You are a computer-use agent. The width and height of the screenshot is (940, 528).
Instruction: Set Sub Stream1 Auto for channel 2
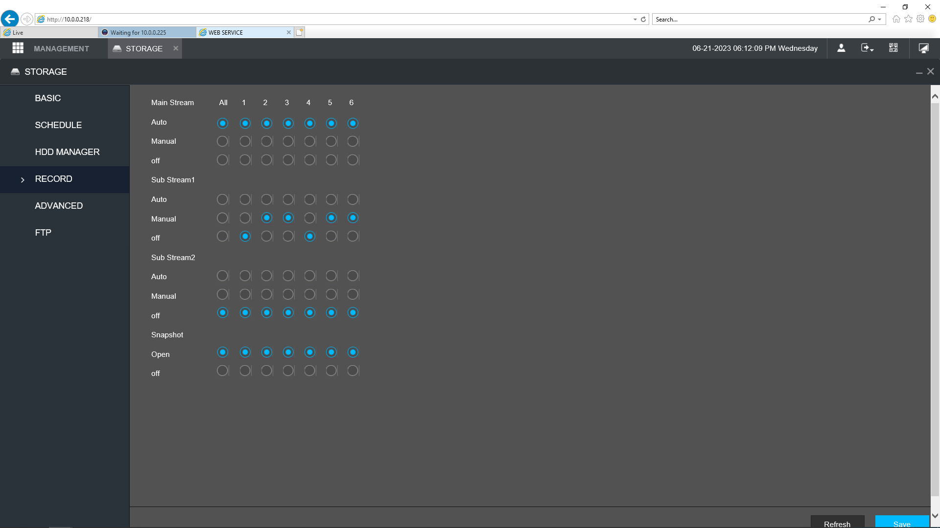(x=267, y=199)
